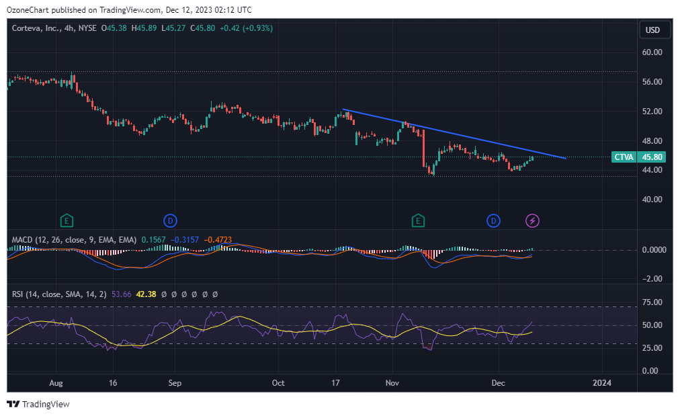Click the open price O45.38 value
680x416 pixels.
(114, 28)
